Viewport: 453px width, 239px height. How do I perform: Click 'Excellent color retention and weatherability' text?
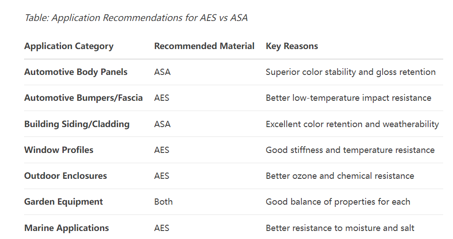pos(352,124)
